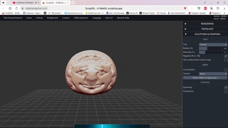The width and height of the screenshot is (228, 128).
Task: Open the About & Help menu
Action: [x=123, y=18]
